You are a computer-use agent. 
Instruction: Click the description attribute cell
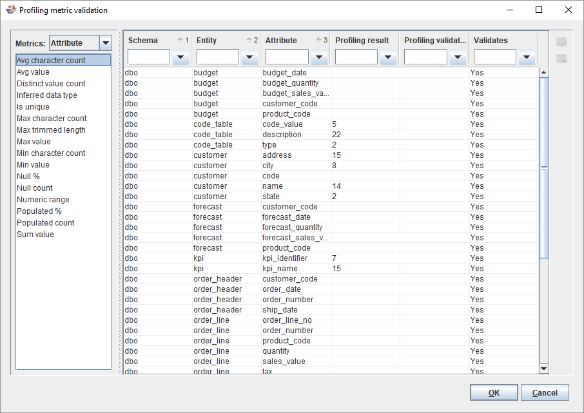pyautogui.click(x=296, y=135)
